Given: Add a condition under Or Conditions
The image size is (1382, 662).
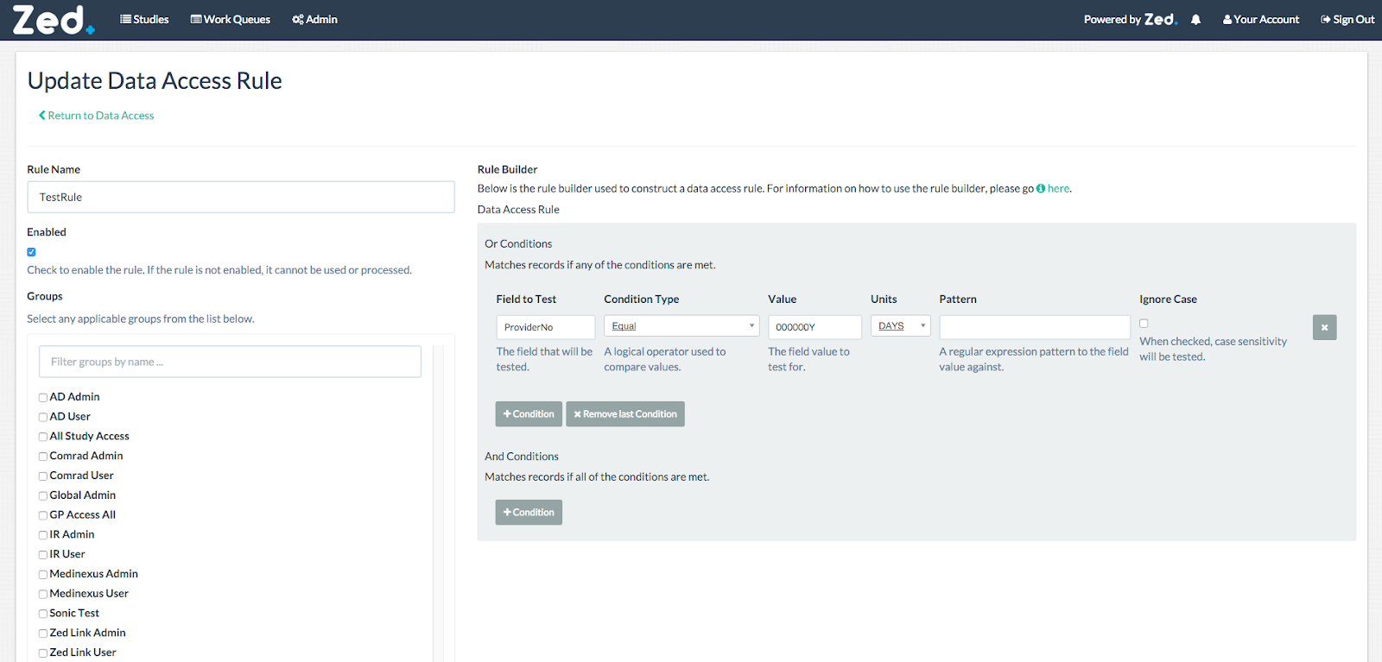Looking at the screenshot, I should pyautogui.click(x=529, y=414).
